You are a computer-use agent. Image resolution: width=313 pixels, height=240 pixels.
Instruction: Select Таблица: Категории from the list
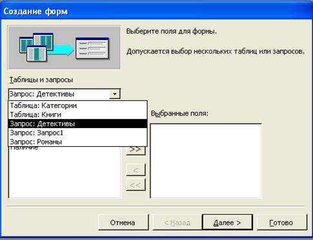point(77,105)
